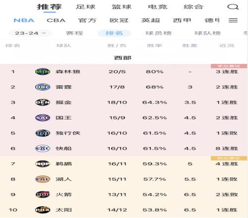Open the 23-24 season dropdown
This screenshot has width=248, height=218.
30,33
